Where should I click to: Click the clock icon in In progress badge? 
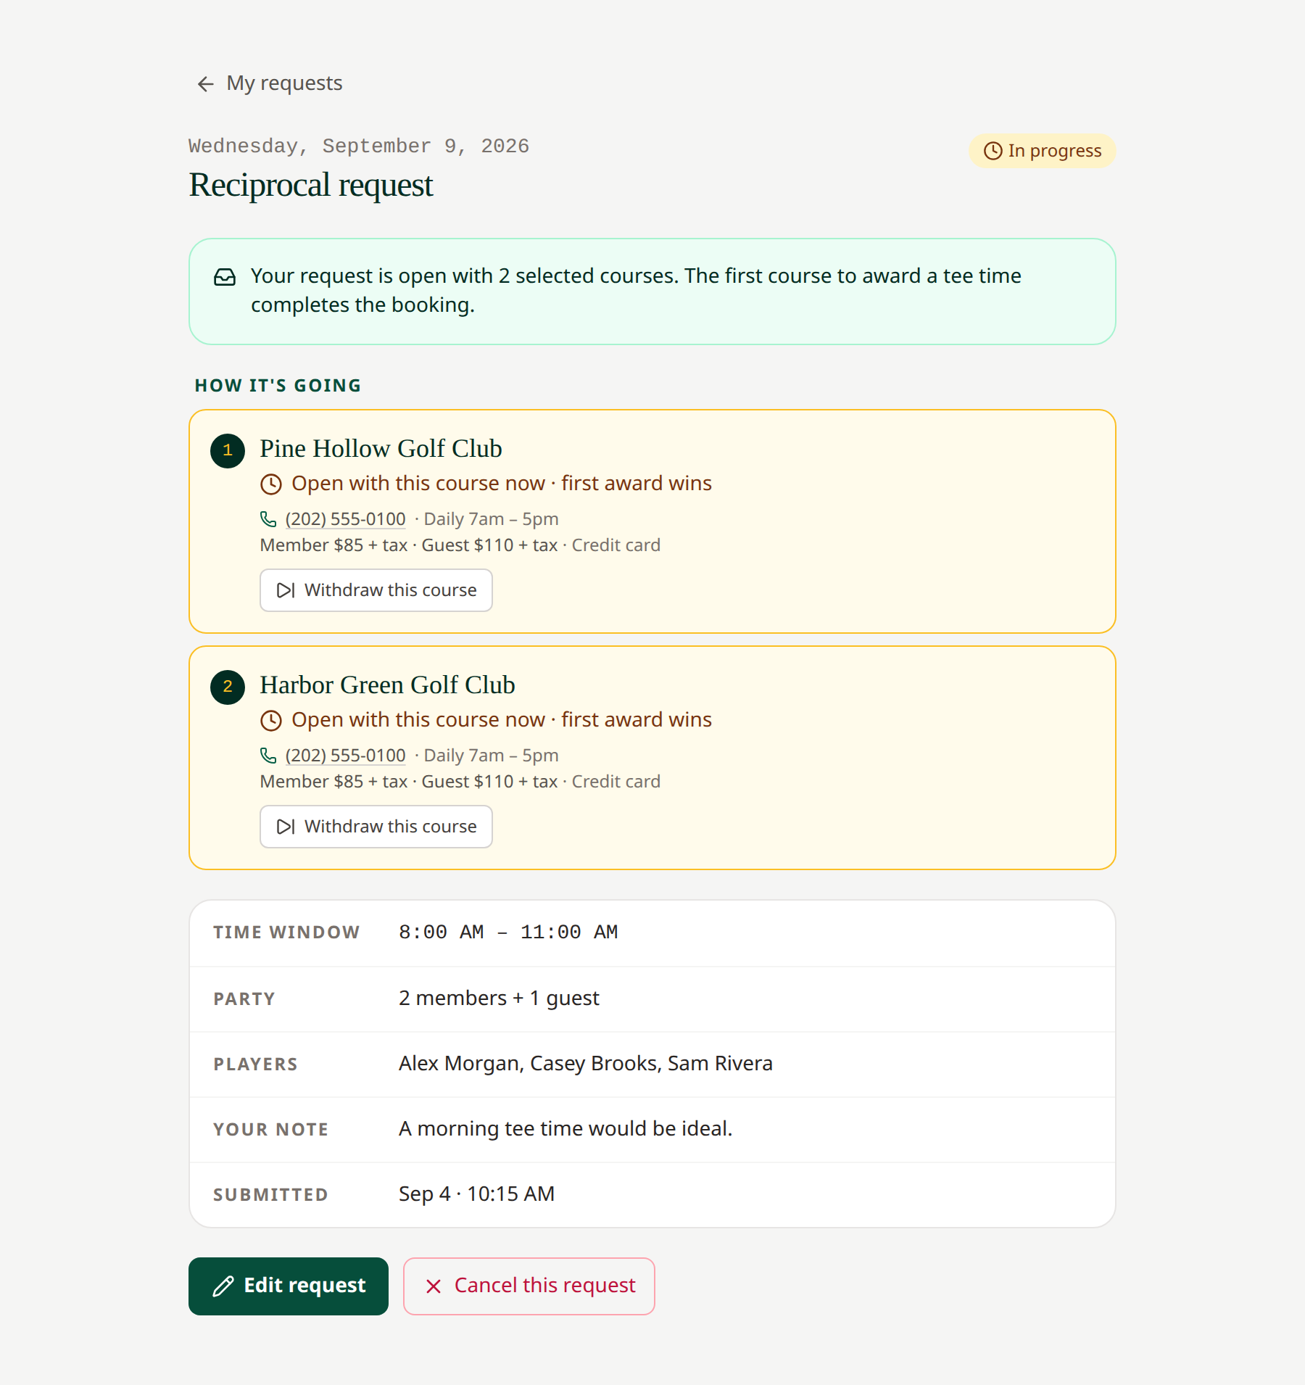993,151
